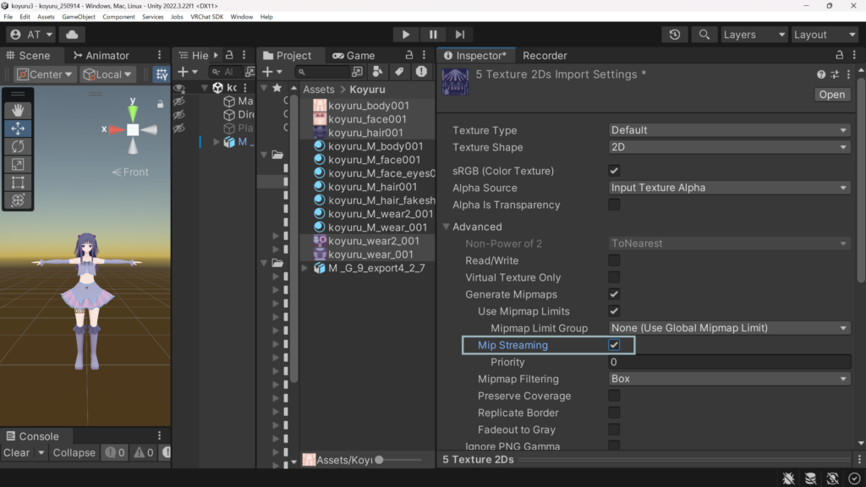This screenshot has width=866, height=487.
Task: Select the Move tool in Scene toolbar
Action: point(18,129)
